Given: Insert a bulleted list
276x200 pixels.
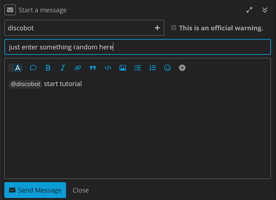Looking at the screenshot, I should coord(138,68).
